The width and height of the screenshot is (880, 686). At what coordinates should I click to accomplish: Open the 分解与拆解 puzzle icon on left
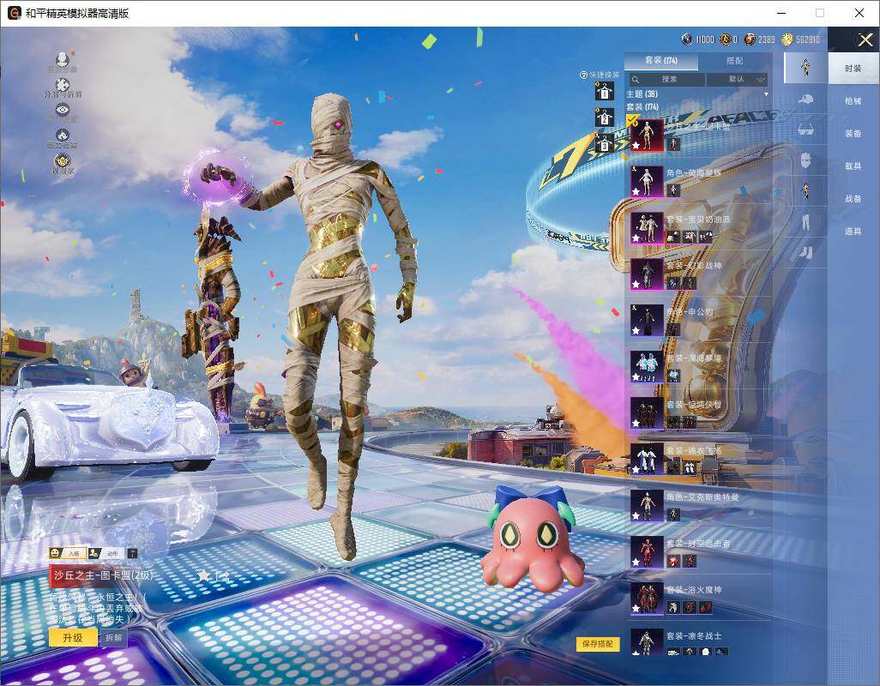tap(63, 85)
